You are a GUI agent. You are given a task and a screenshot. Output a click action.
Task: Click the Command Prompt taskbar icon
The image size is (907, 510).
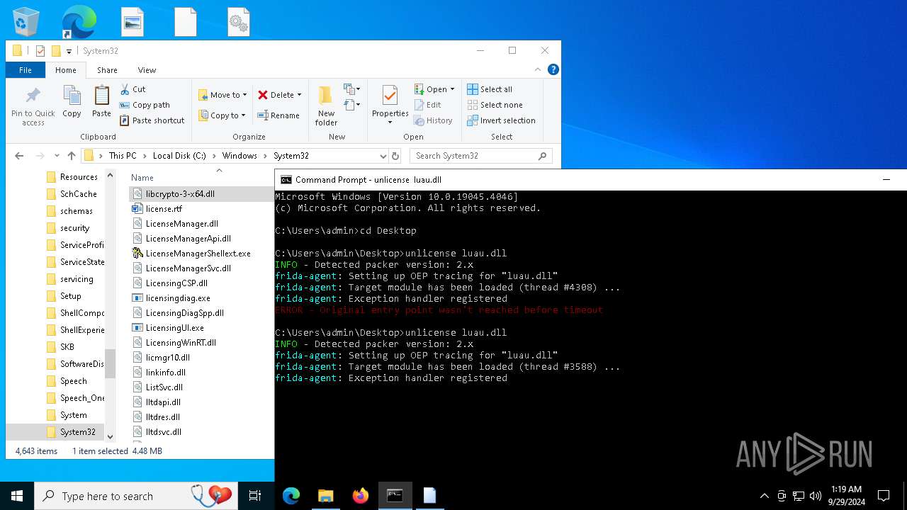(395, 496)
